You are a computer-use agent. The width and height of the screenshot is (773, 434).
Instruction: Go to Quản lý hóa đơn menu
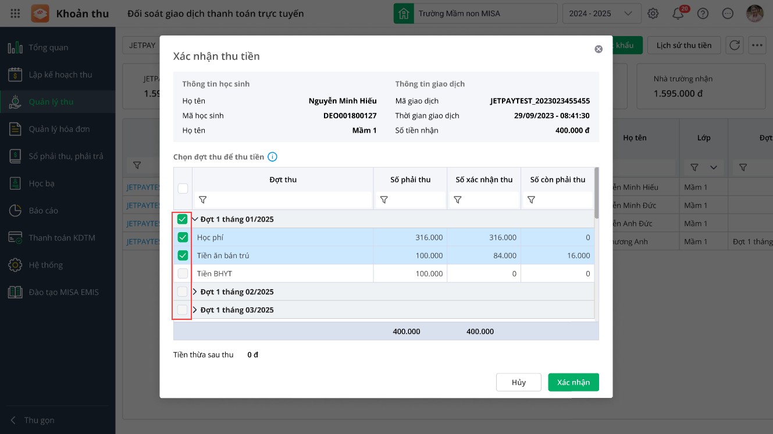coord(59,129)
